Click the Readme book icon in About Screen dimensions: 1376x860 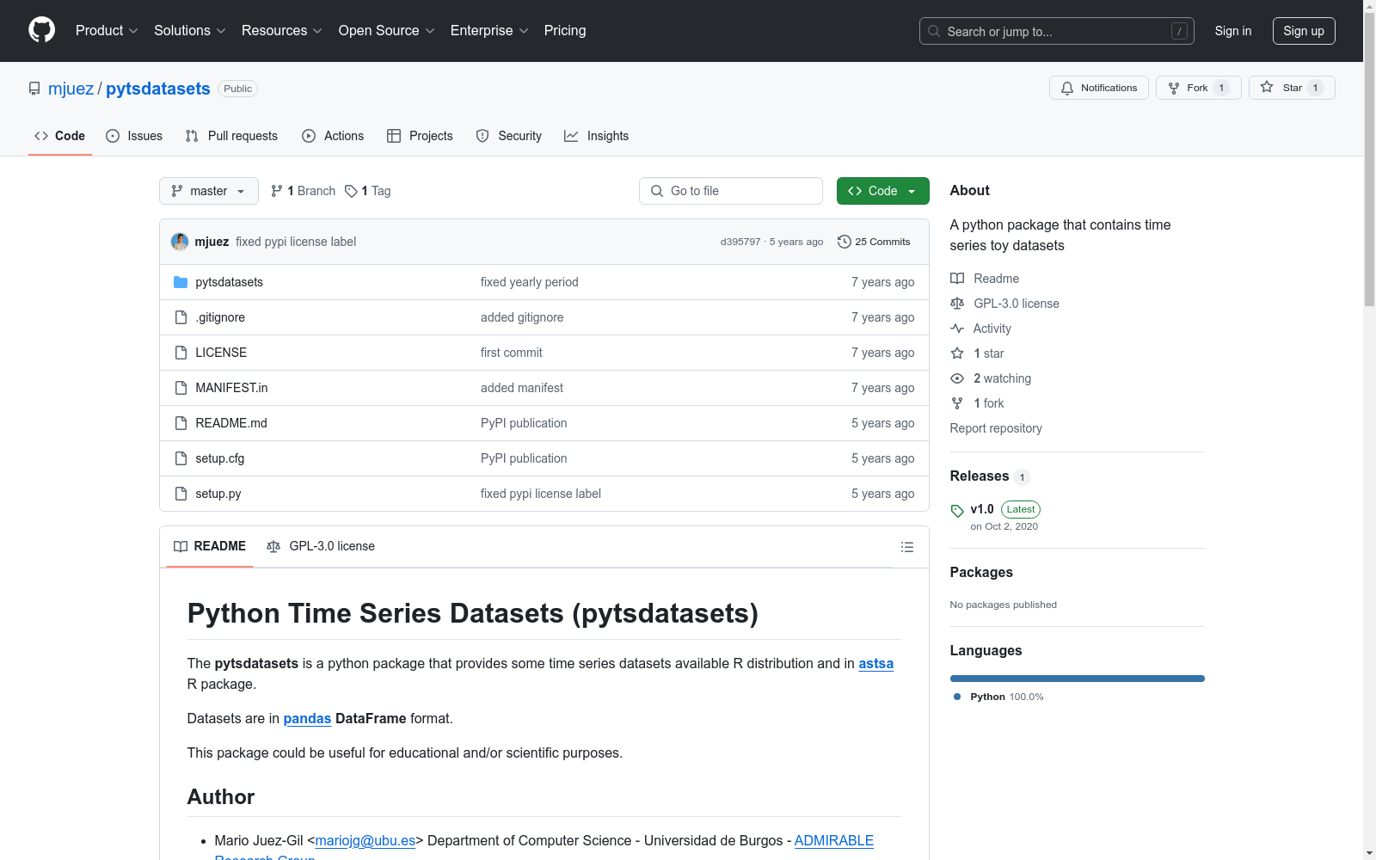957,279
